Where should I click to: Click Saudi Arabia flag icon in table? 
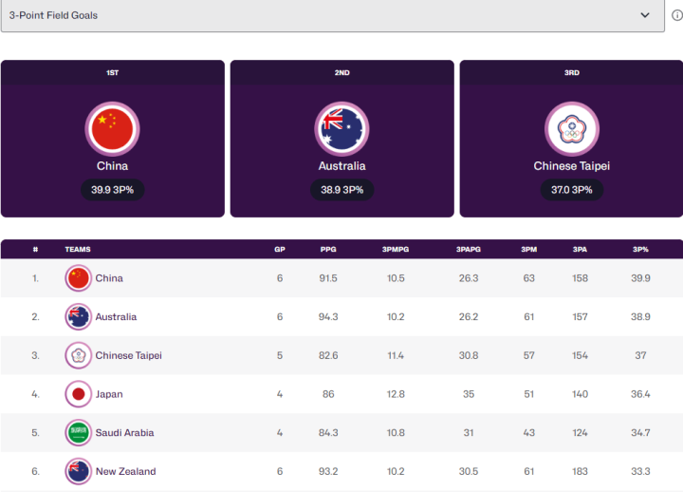click(x=79, y=433)
